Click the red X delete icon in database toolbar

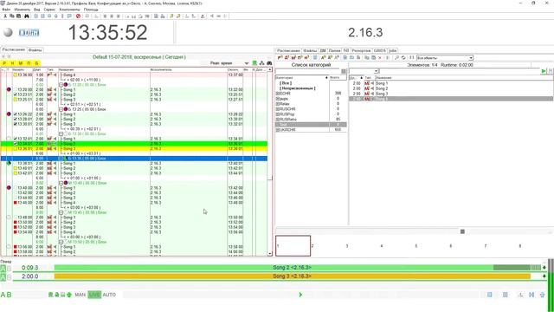click(380, 58)
